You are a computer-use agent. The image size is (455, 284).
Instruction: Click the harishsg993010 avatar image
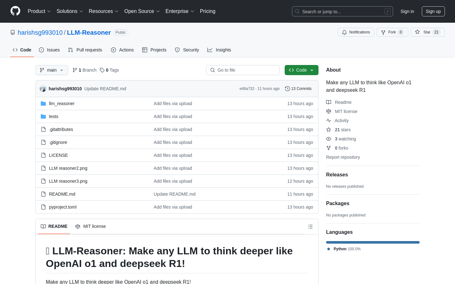click(43, 89)
